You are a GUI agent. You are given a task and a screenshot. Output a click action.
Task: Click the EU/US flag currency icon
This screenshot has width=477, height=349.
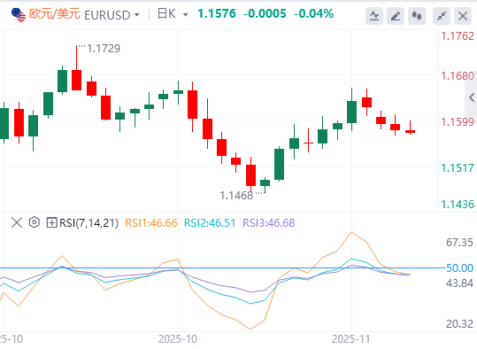click(x=19, y=15)
